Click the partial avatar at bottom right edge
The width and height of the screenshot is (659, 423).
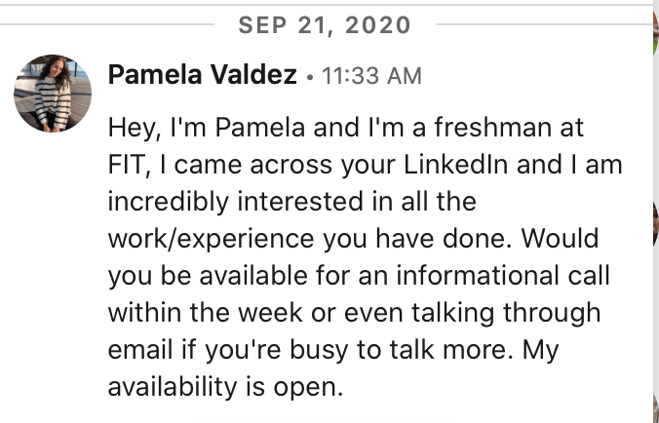pyautogui.click(x=654, y=404)
